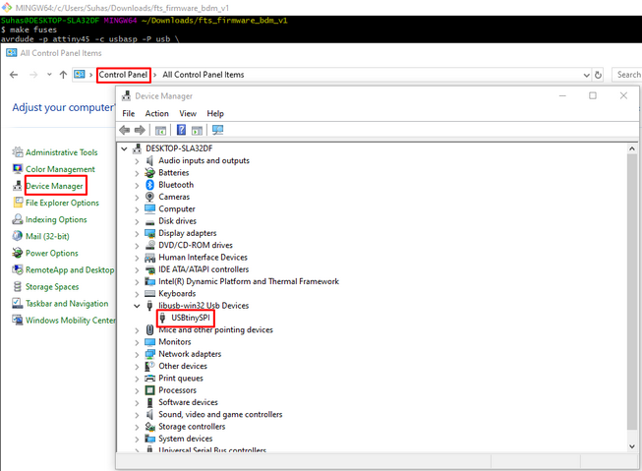The image size is (642, 471).
Task: Expand the Disk drives node
Action: tap(137, 221)
